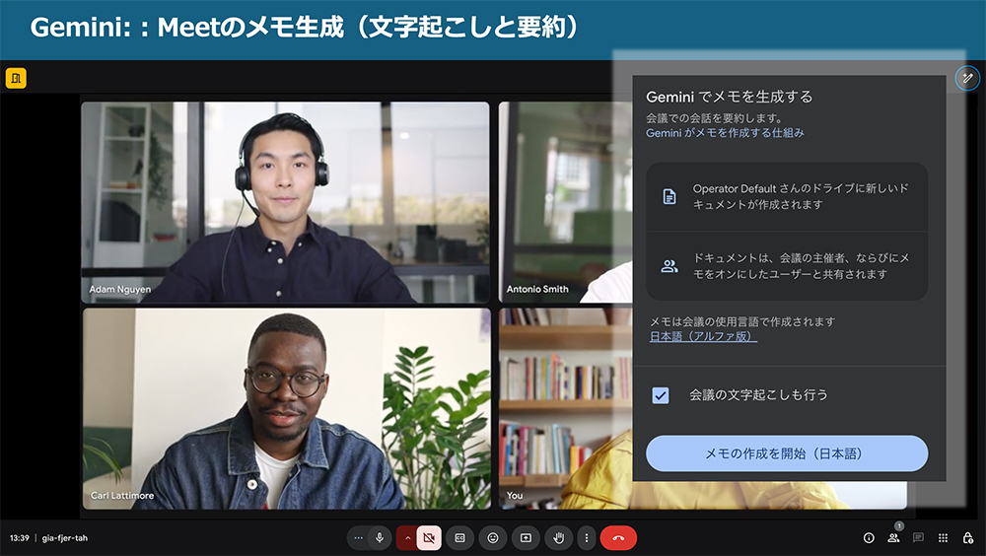Viewport: 986px width, 556px height.
Task: Open 'Gemini がメモを作成する仕組み' link
Action: coord(725,133)
